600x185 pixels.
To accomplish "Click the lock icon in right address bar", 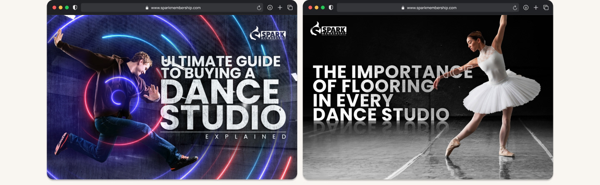I will click(x=403, y=7).
